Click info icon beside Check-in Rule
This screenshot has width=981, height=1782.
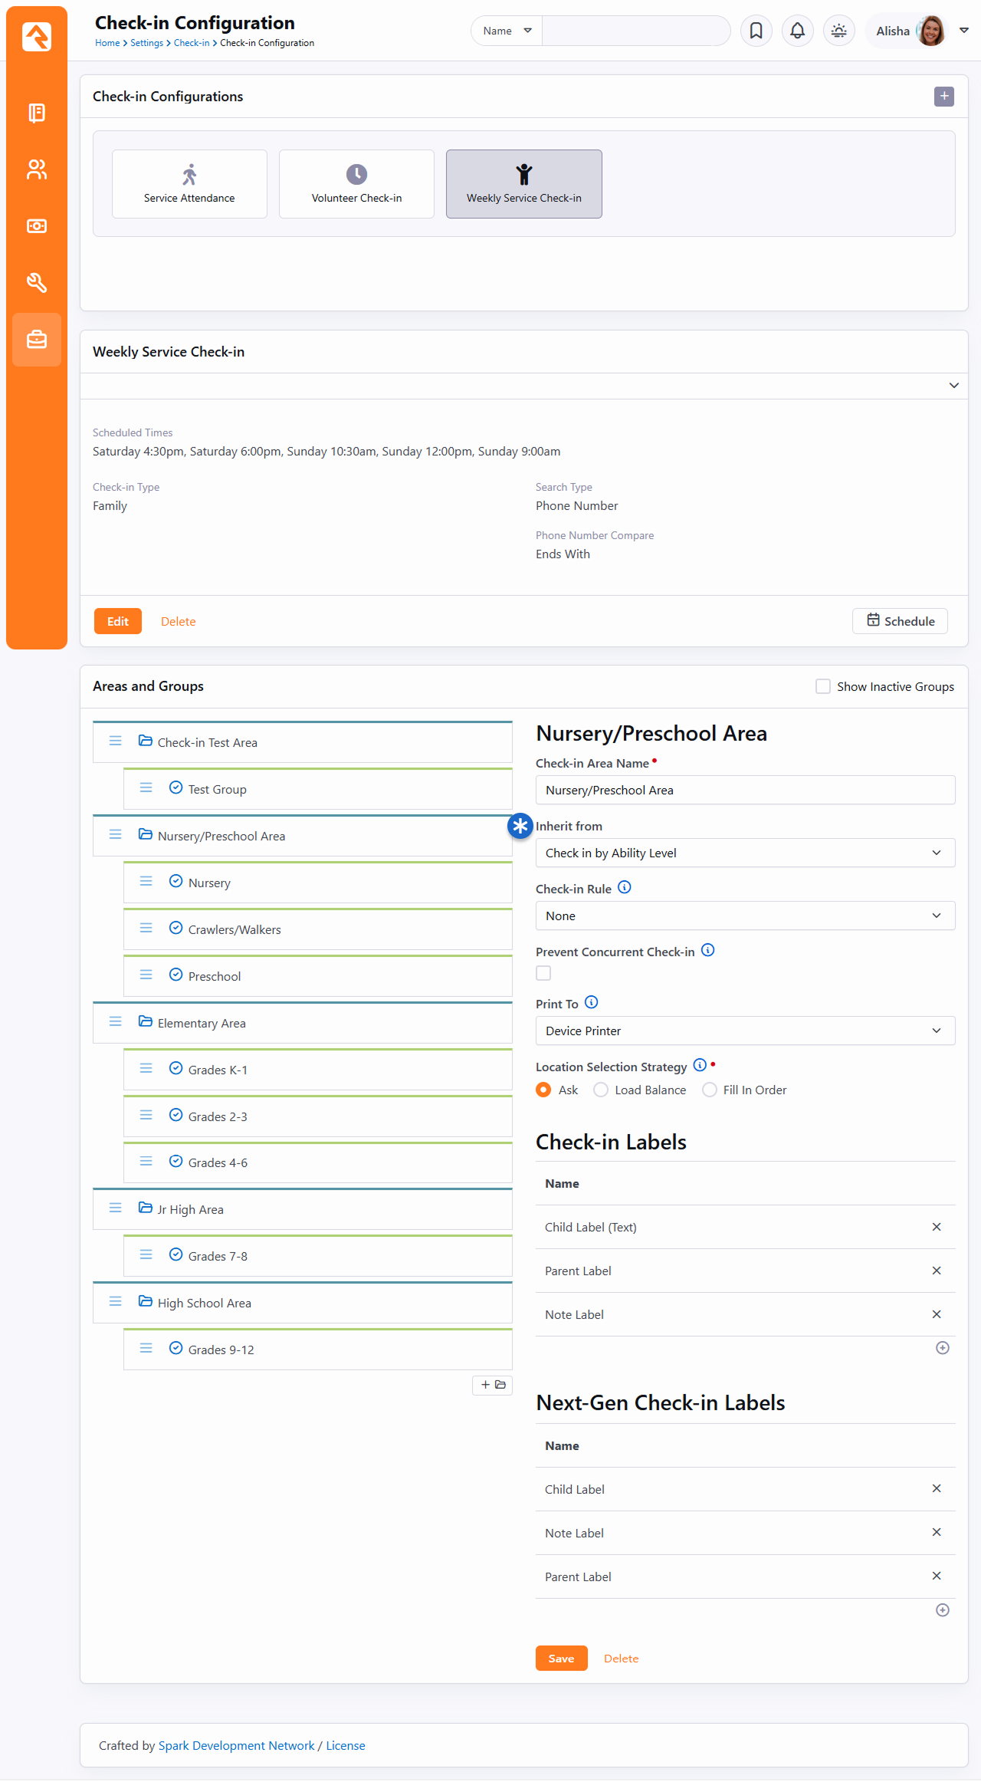625,887
